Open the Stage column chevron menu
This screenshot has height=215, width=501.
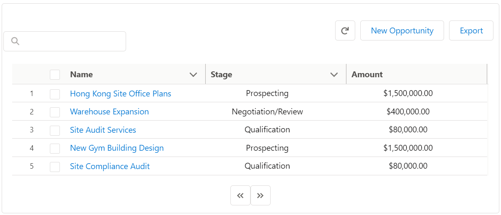[x=334, y=75]
